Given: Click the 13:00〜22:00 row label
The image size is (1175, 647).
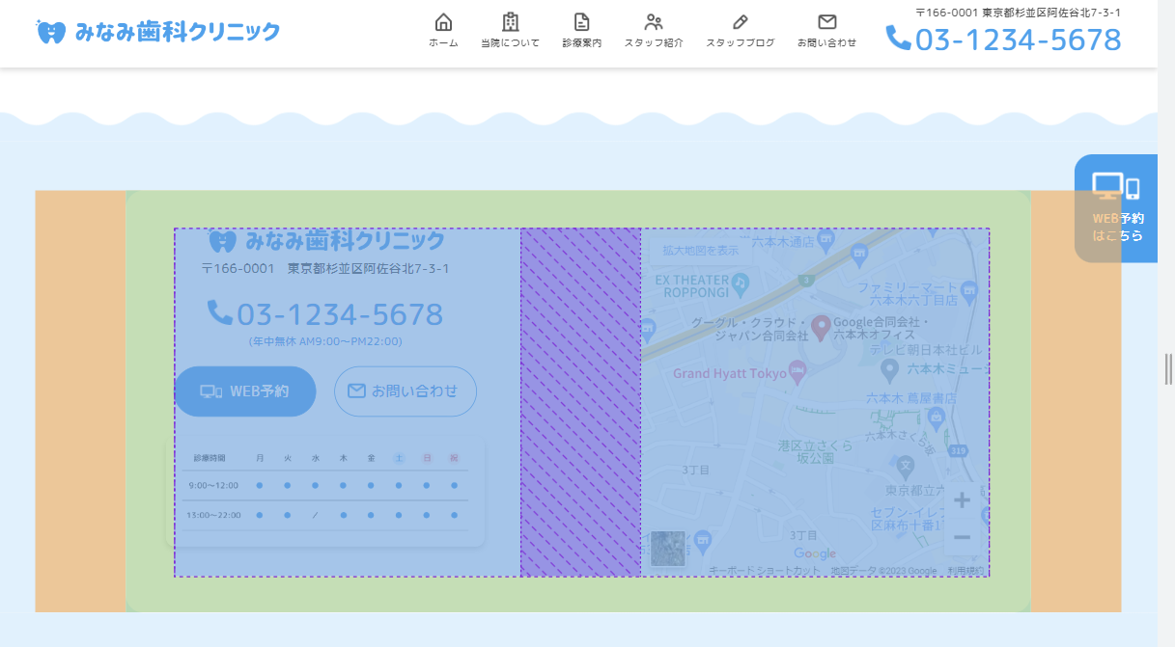Looking at the screenshot, I should tap(213, 515).
